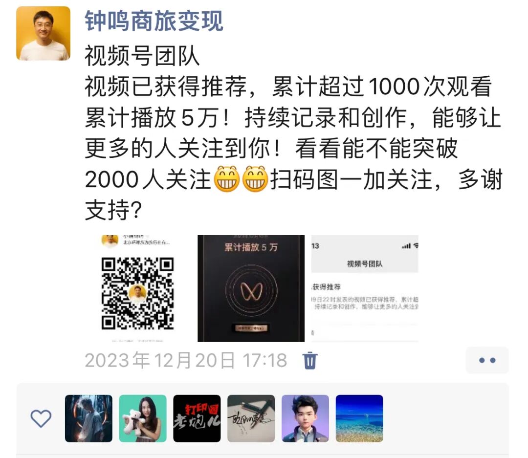
Task: Open the 打印圈老炮儿 liker avatar
Action: (197, 418)
